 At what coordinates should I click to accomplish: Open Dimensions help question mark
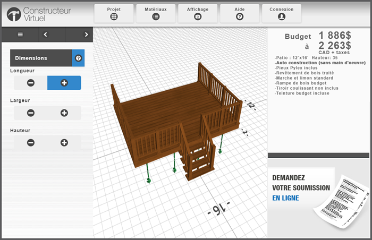[x=78, y=58]
